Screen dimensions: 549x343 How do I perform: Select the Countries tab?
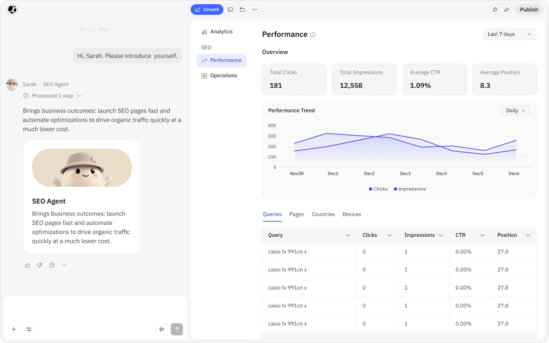click(323, 214)
